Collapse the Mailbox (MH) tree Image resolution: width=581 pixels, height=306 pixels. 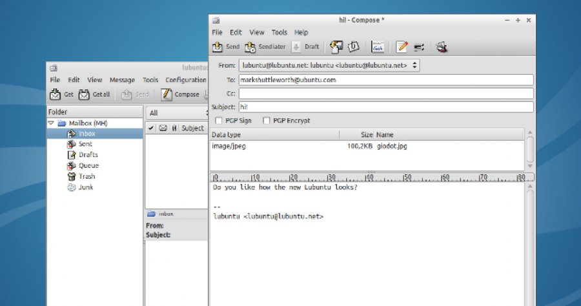51,123
